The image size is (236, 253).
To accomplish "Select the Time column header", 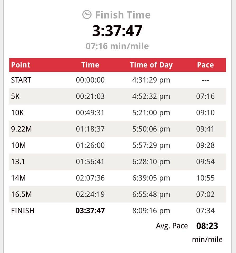I will 90,65.
